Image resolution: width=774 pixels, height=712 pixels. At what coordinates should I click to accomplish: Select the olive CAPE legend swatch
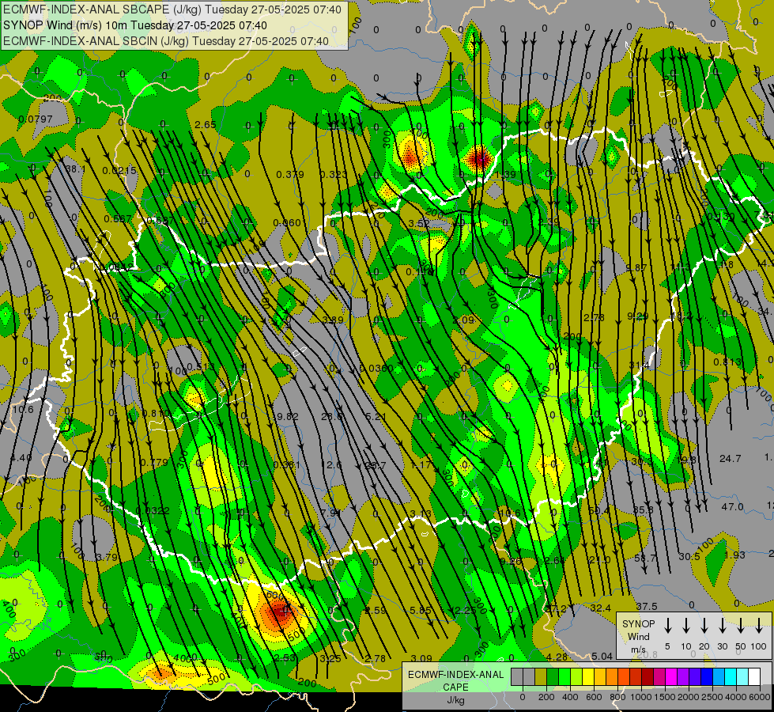coord(541,677)
